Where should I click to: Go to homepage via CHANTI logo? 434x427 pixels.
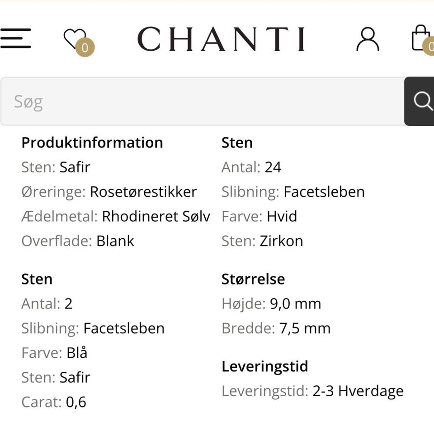[x=221, y=39]
